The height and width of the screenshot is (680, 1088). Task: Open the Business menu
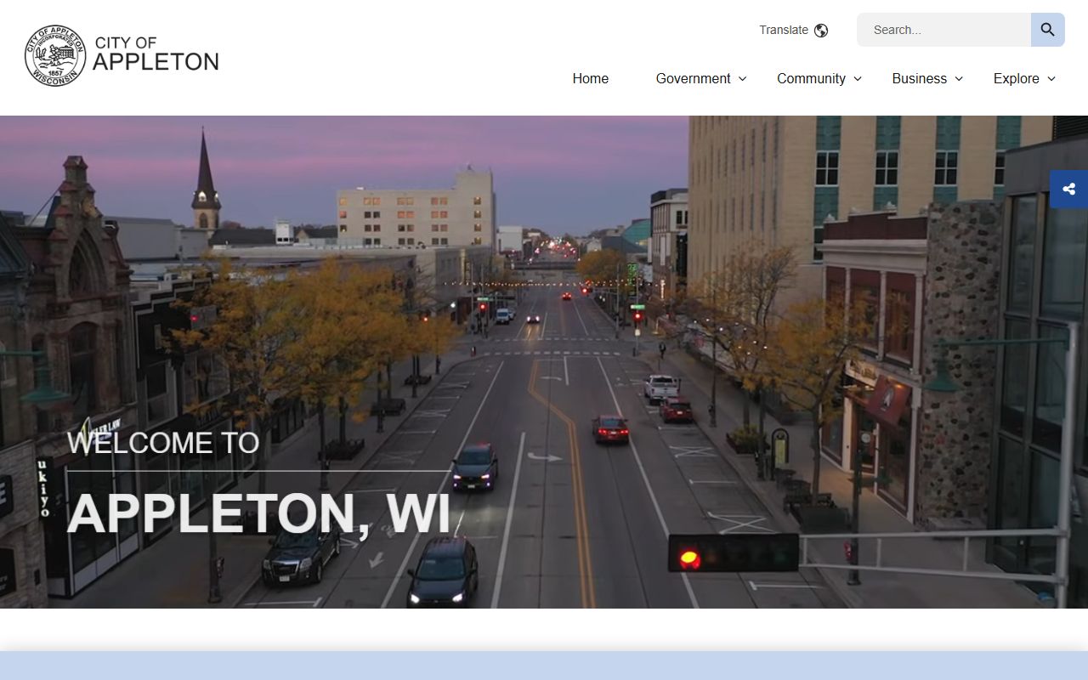[919, 78]
